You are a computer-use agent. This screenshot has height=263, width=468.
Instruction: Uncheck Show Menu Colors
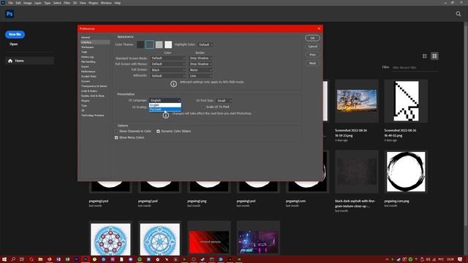(116, 138)
